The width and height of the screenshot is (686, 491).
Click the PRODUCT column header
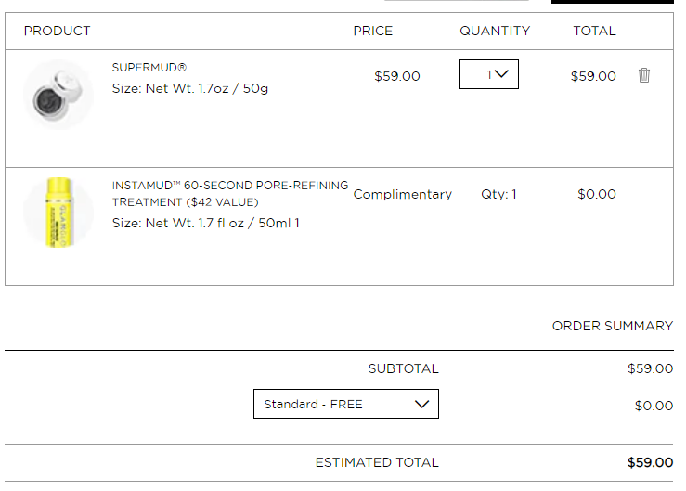tap(57, 31)
